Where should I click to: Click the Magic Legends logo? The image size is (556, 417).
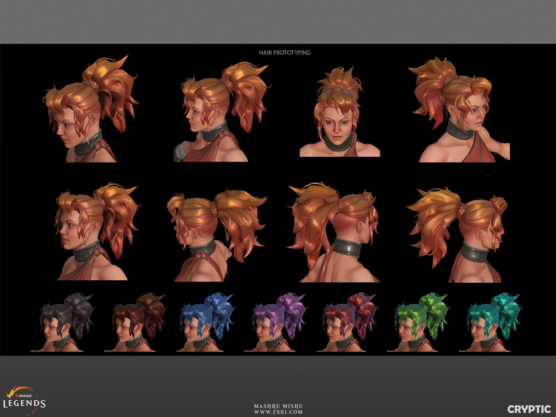point(24,400)
